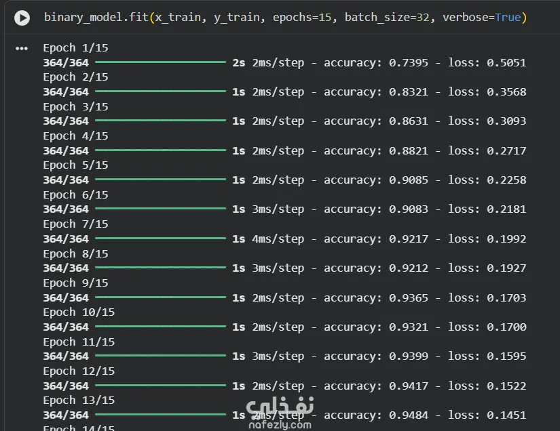Screen dimensions: 560x431
Task: Click accuracy value 0.8631
Action: 409,121
